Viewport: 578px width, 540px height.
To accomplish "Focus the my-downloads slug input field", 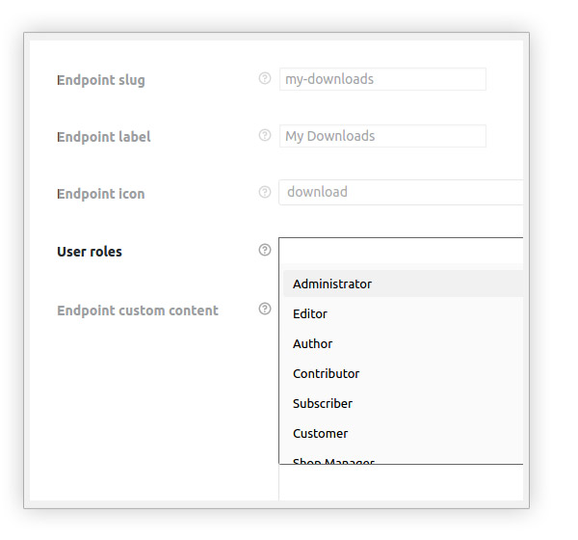I will [382, 79].
